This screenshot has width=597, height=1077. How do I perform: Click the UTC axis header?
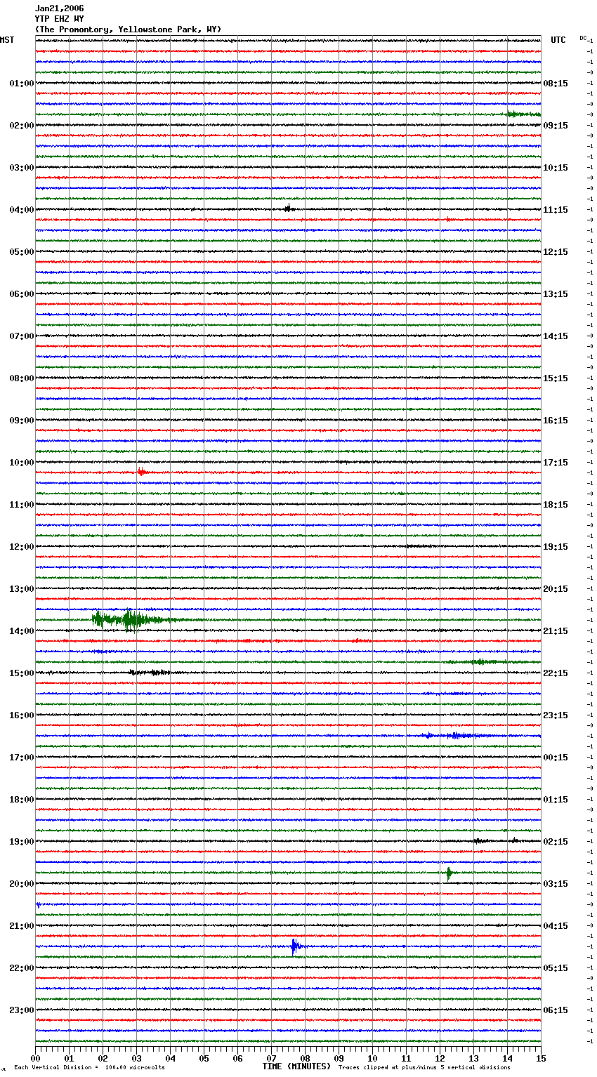(x=558, y=40)
